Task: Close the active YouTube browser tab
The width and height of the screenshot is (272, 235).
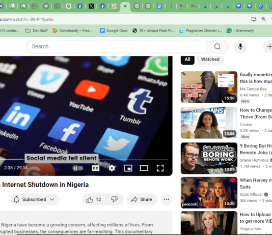Action: point(125,6)
